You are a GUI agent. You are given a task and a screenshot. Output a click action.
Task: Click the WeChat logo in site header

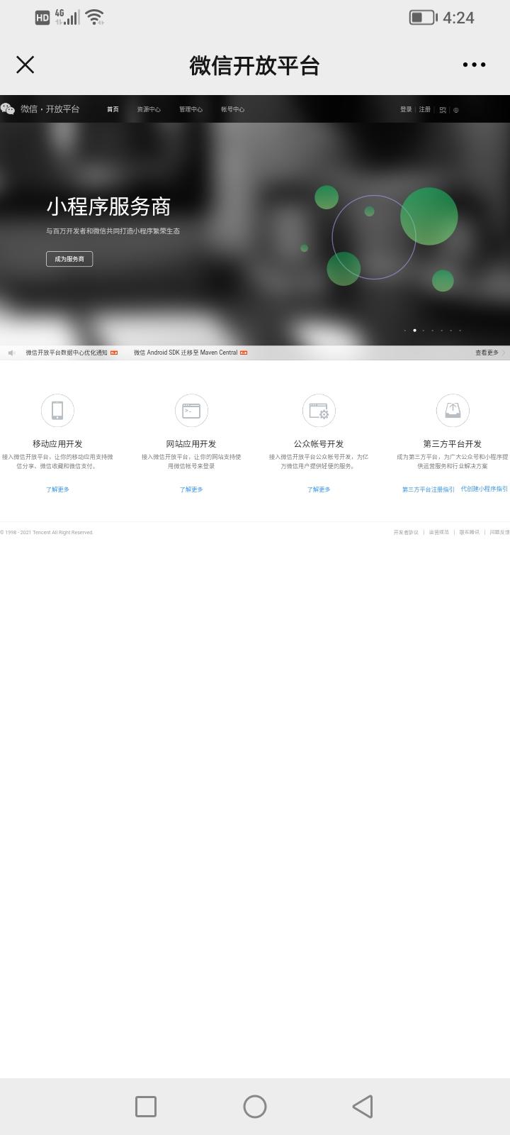pos(8,109)
